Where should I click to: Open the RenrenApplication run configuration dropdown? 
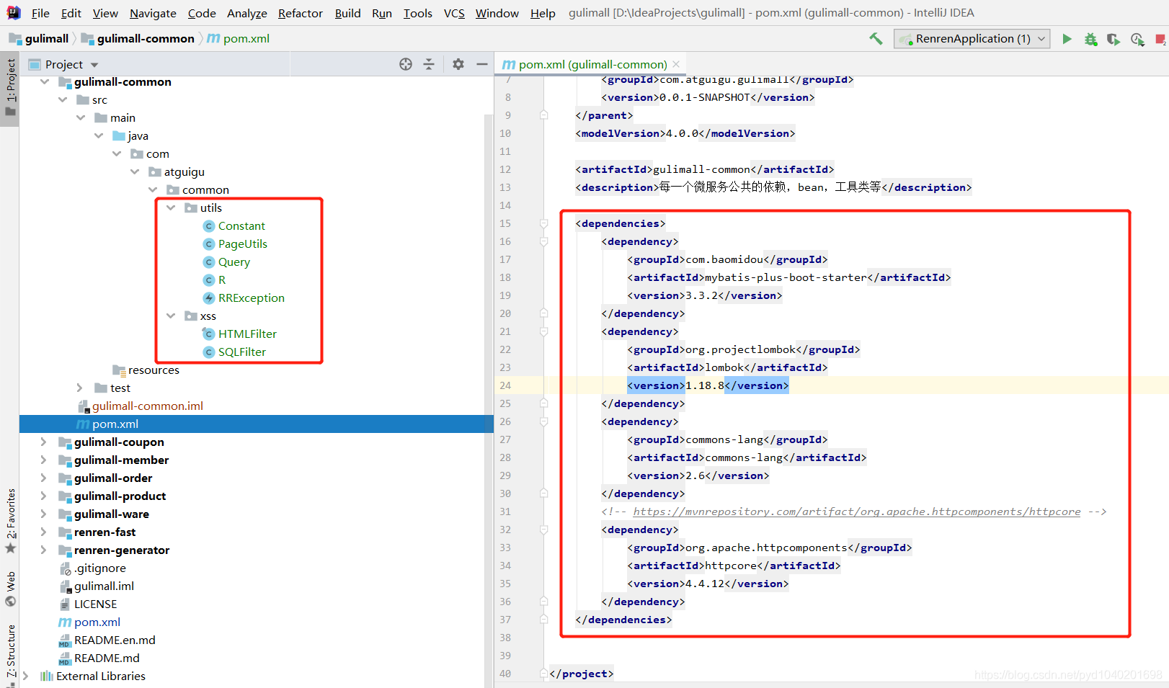[x=972, y=39]
